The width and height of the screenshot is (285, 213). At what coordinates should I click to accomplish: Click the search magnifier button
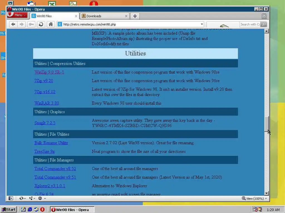pos(264,24)
